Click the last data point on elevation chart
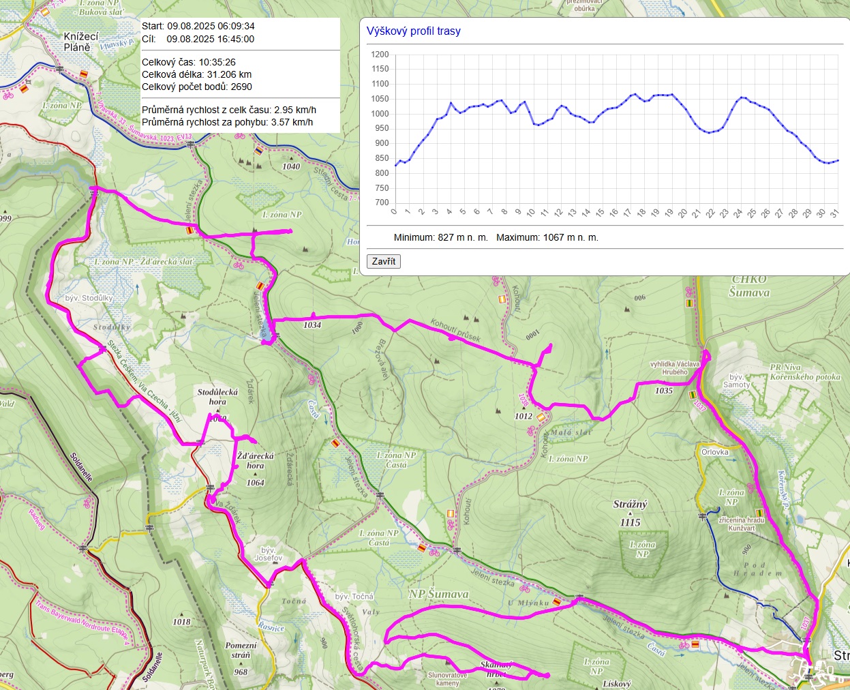Screen dimensions: 850x690 pos(838,160)
